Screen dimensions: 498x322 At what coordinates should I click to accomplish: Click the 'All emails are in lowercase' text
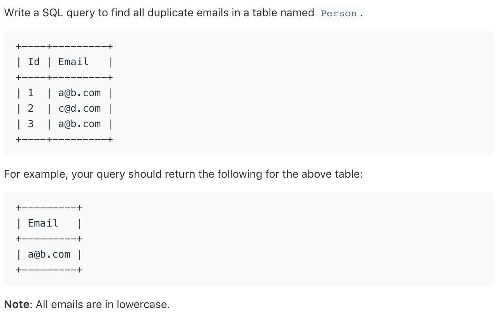click(103, 305)
